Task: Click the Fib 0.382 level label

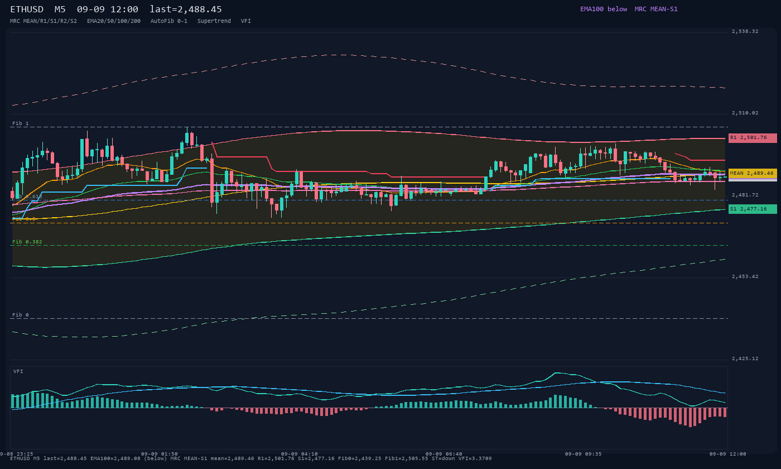Action: (x=27, y=242)
